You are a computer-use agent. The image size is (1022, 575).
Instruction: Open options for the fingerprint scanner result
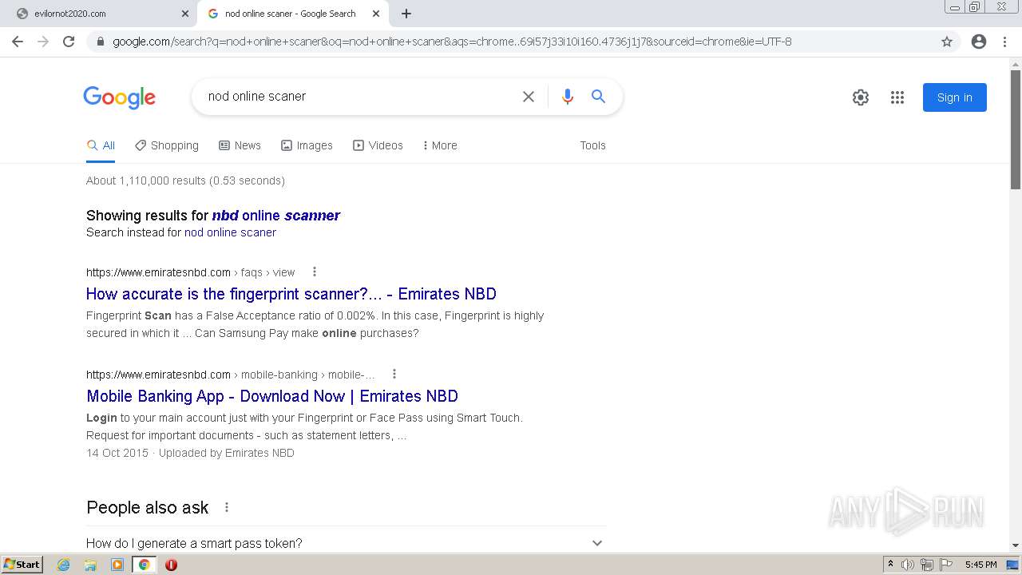click(x=315, y=272)
